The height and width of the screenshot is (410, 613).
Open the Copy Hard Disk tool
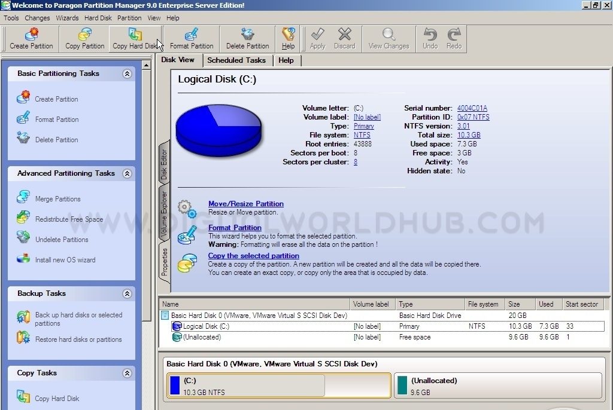tap(135, 39)
